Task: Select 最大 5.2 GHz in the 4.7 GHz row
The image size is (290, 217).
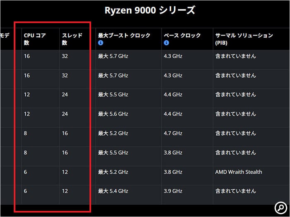Action: point(113,133)
